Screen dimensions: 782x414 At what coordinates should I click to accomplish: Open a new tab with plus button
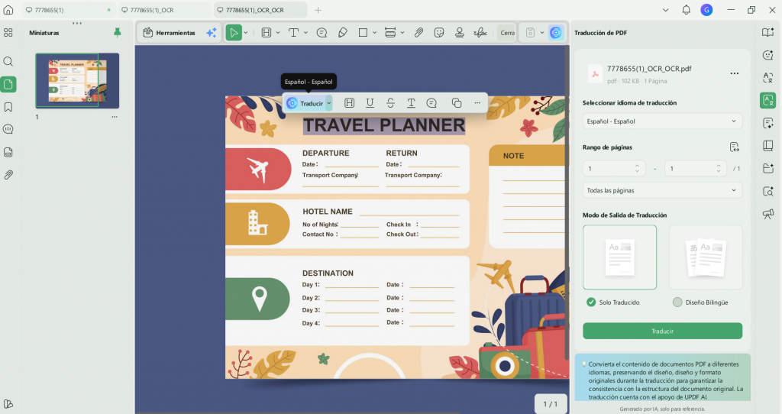(x=318, y=10)
